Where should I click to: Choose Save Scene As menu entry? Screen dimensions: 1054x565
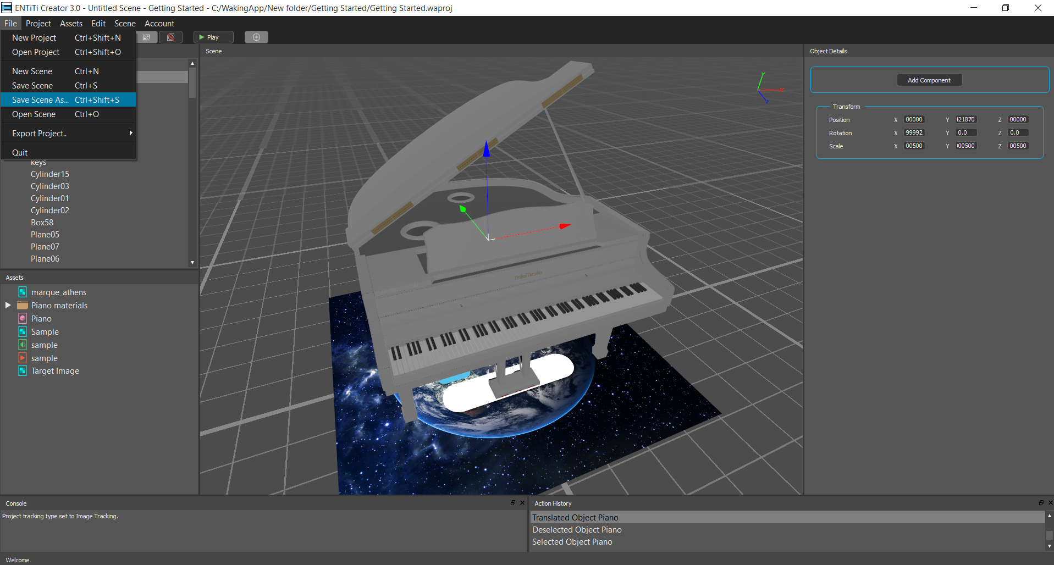(x=68, y=99)
